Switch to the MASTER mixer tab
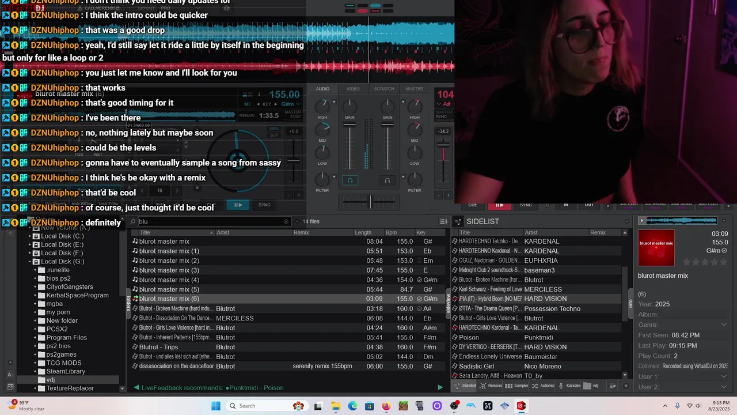 [415, 89]
